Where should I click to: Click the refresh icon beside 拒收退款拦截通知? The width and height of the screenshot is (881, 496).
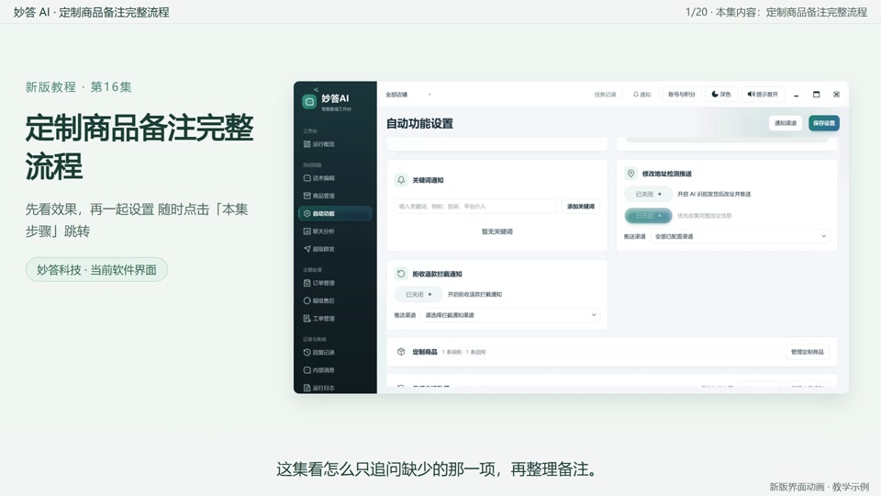pyautogui.click(x=401, y=274)
